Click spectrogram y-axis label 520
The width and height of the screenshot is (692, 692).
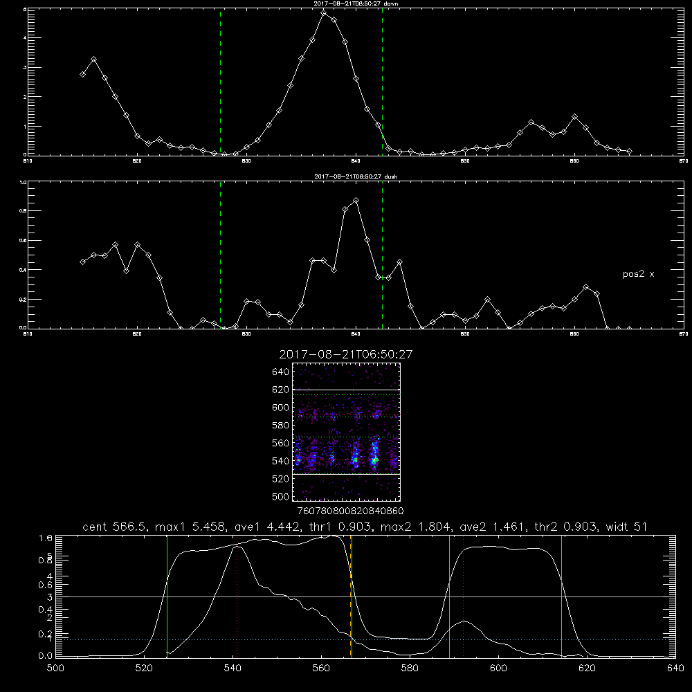[x=281, y=479]
